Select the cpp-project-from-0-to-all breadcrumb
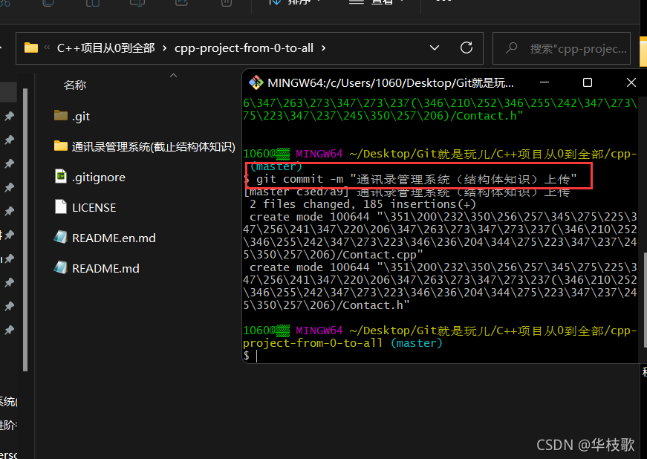 (244, 48)
